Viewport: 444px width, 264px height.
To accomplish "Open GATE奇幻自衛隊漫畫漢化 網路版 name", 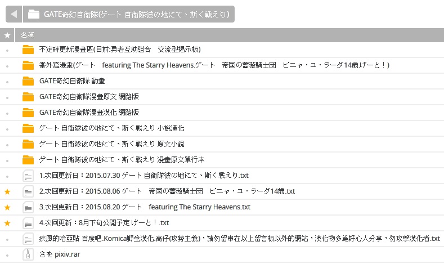I will point(89,113).
